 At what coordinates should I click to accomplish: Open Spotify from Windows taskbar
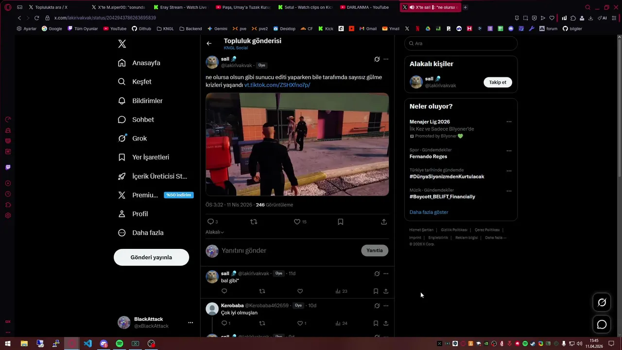(x=120, y=344)
